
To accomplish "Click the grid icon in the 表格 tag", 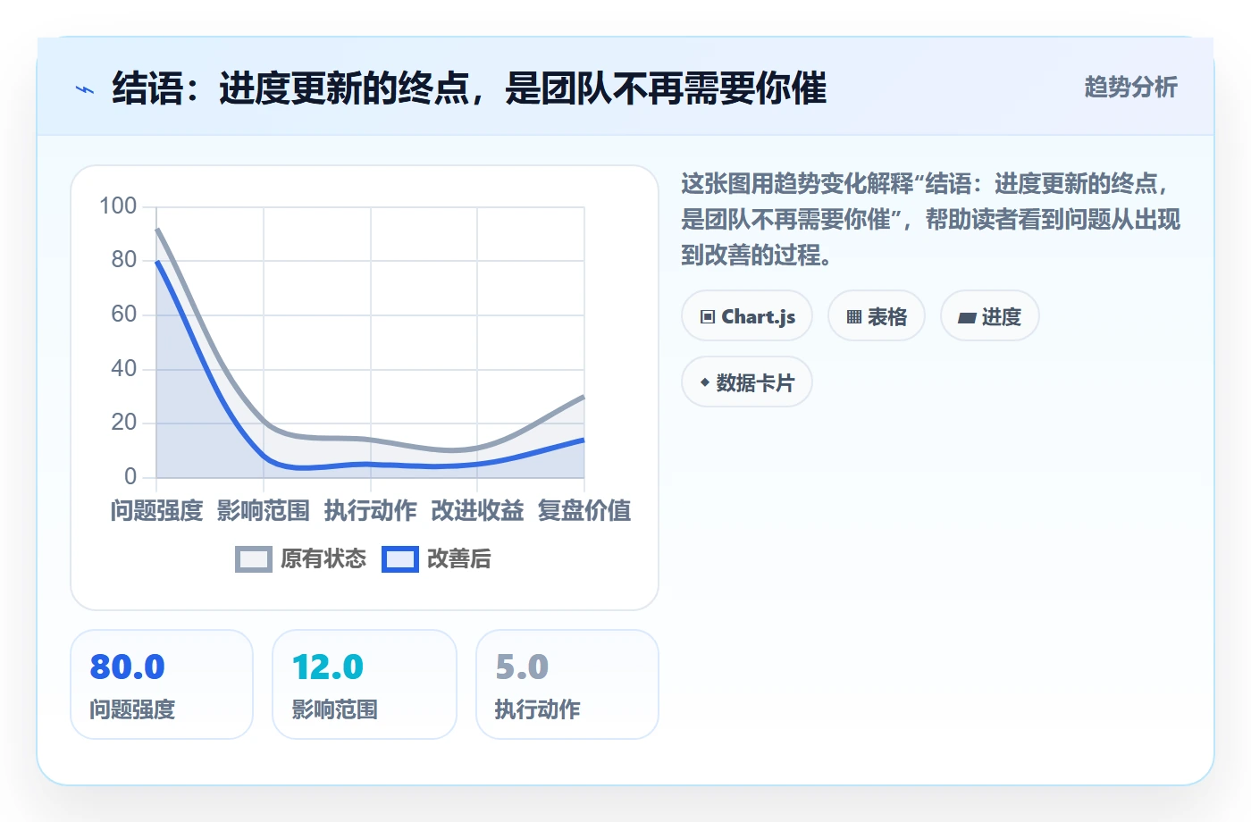I will click(854, 317).
